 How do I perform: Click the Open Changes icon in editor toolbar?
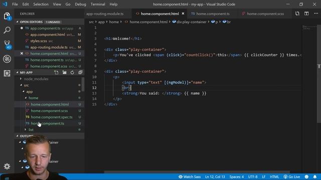click(x=297, y=13)
